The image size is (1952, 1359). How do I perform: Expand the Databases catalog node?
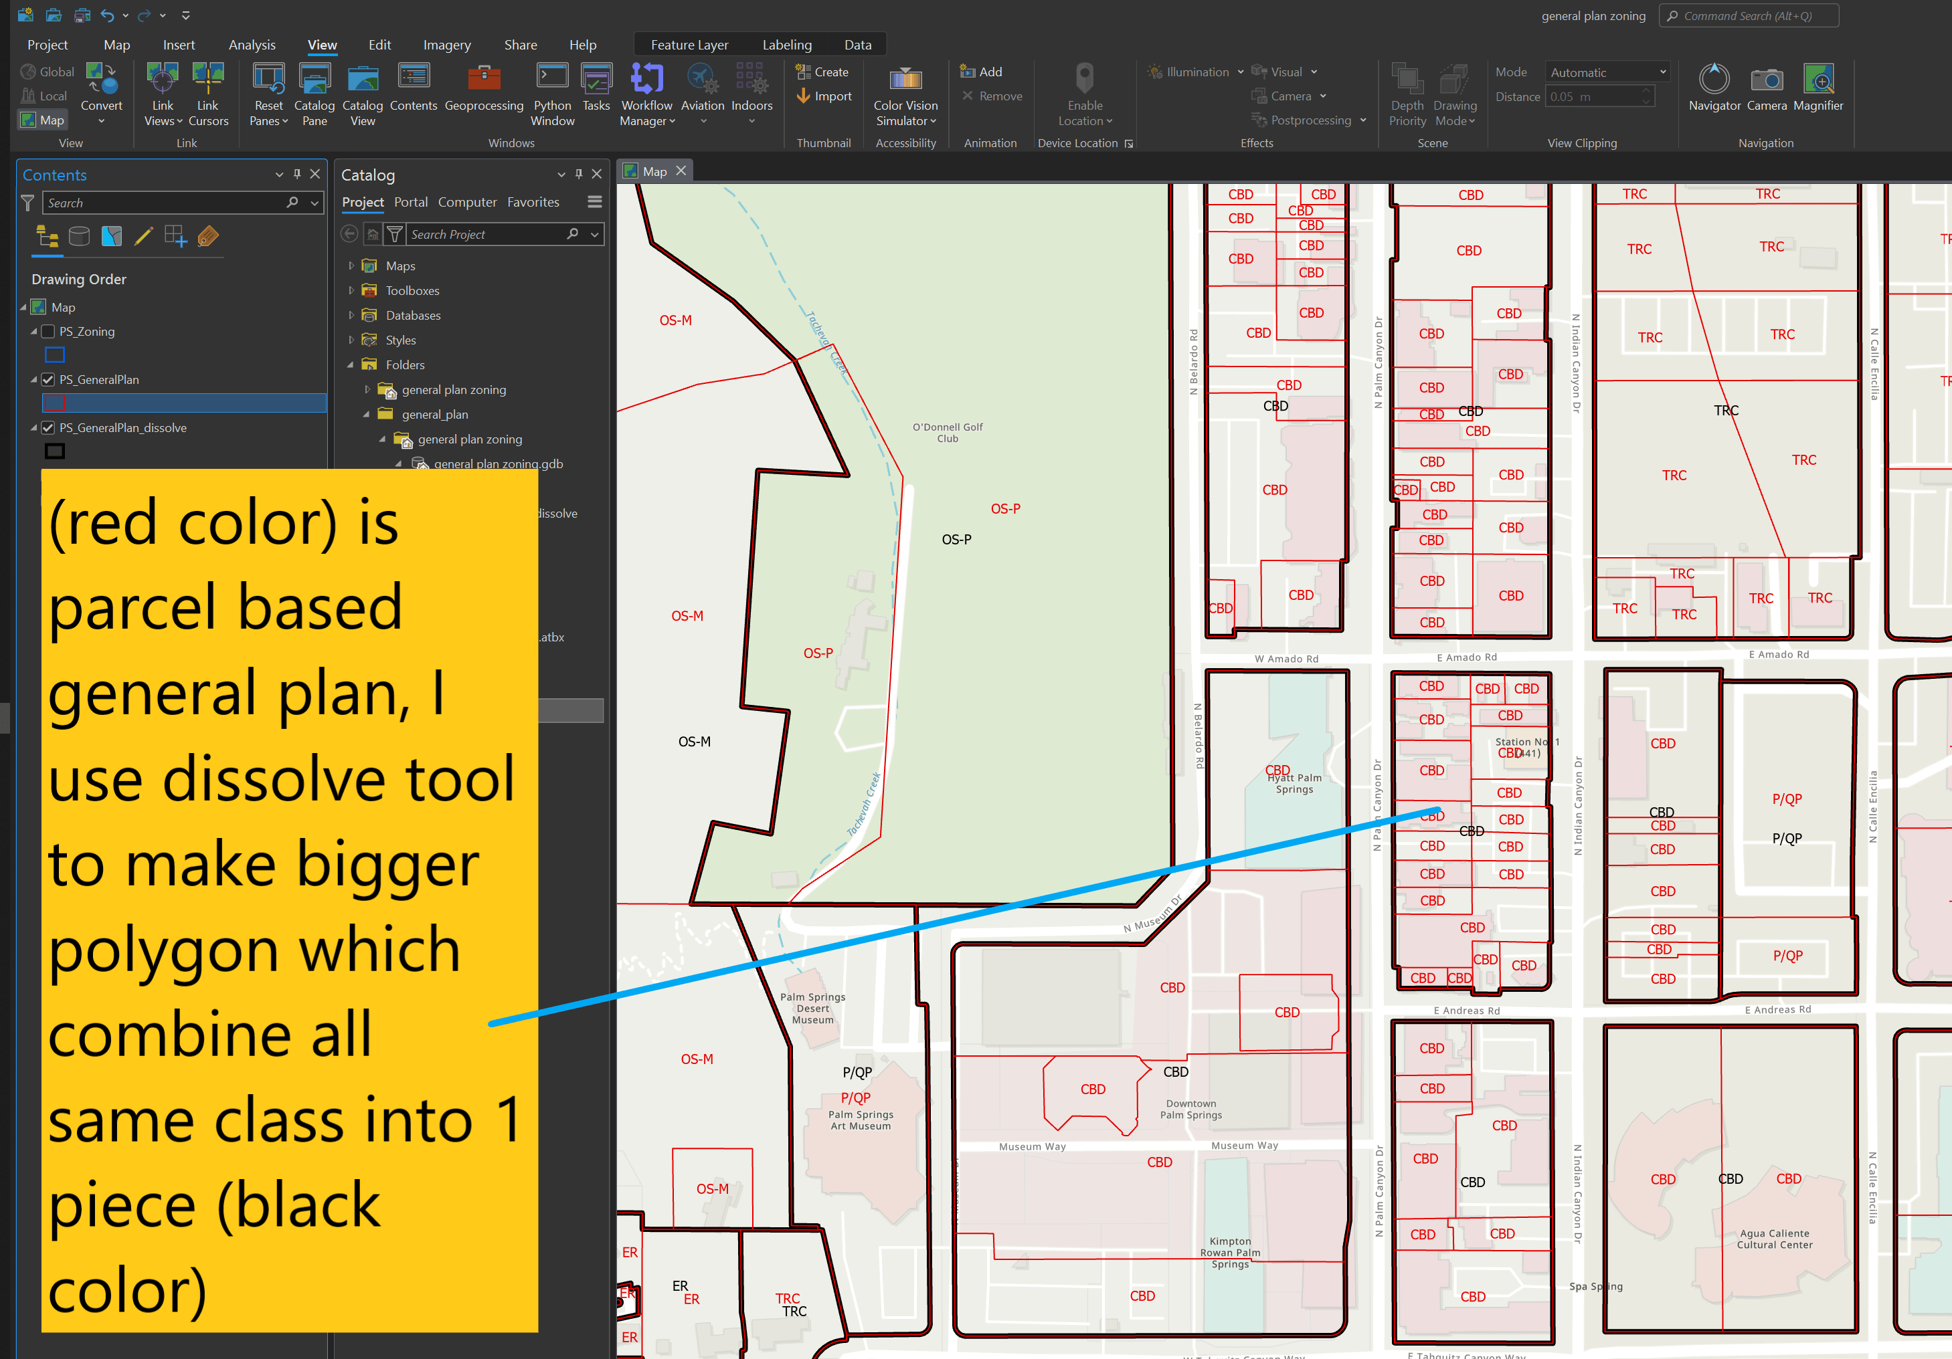[x=351, y=315]
